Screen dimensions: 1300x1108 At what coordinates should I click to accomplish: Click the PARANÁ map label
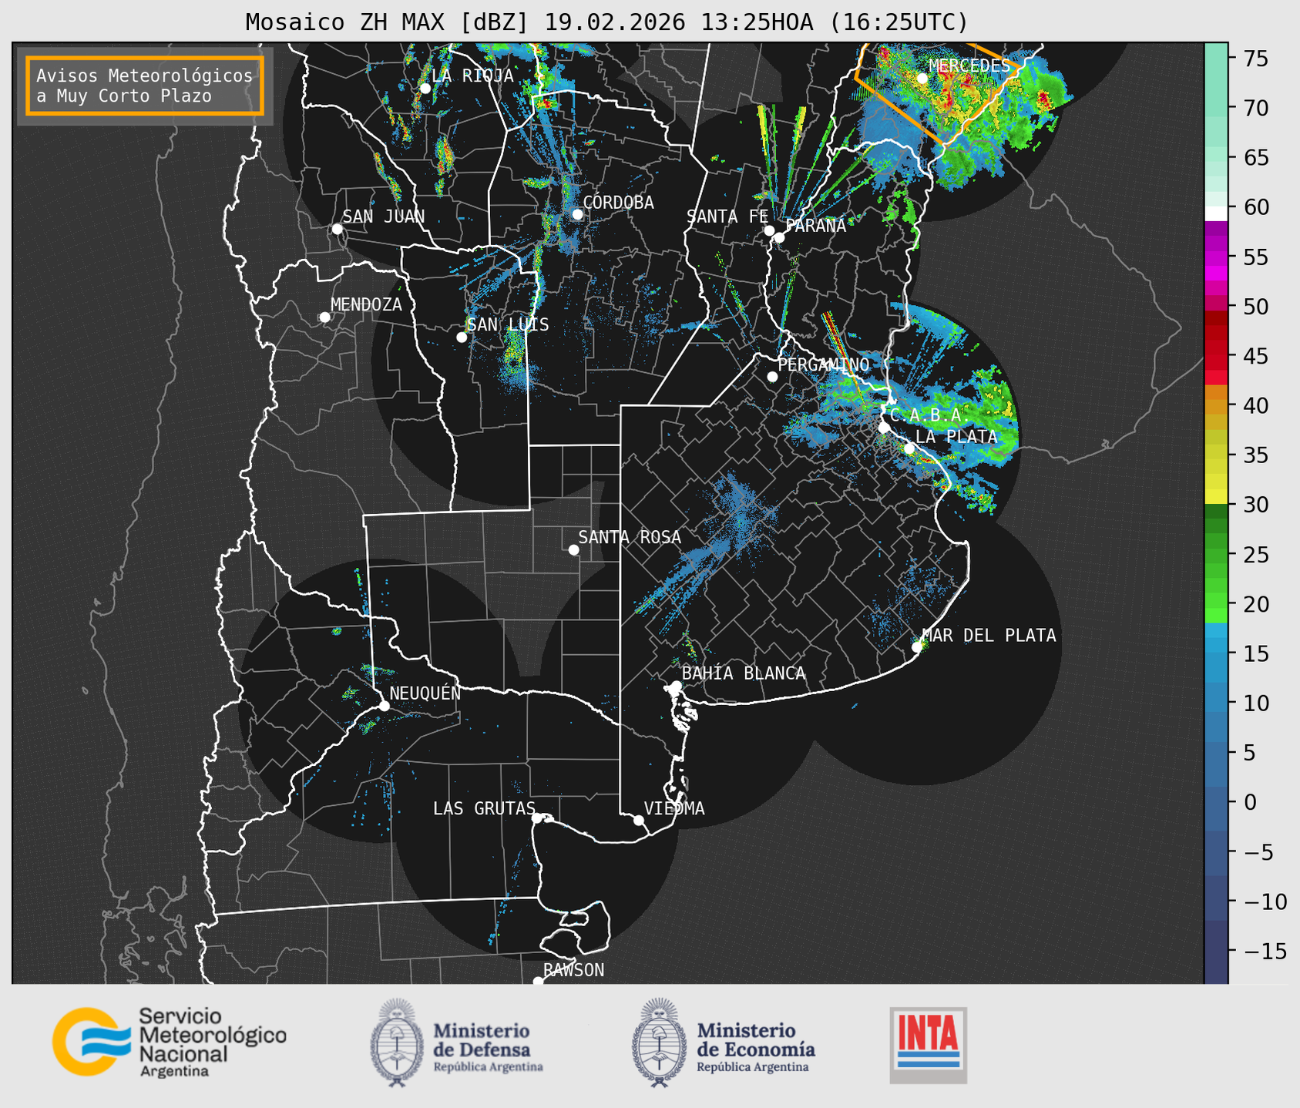point(815,226)
